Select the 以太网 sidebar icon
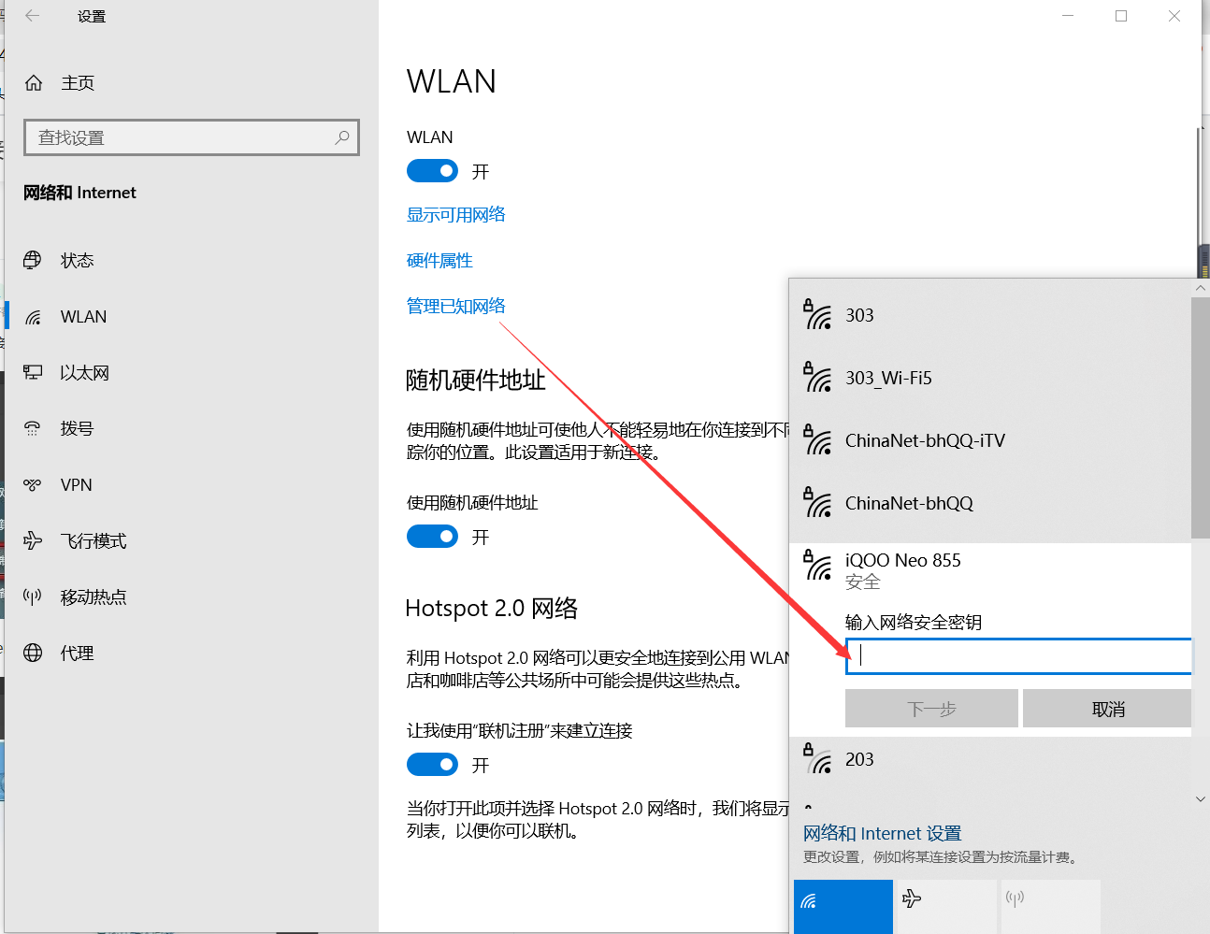Viewport: 1210px width, 934px height. [x=33, y=372]
